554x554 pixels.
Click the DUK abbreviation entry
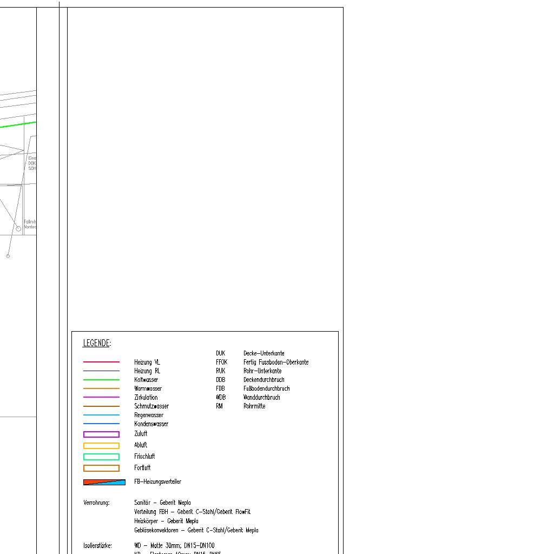[x=220, y=353]
